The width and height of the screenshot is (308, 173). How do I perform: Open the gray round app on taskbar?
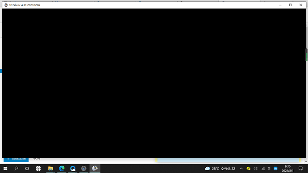(x=84, y=169)
